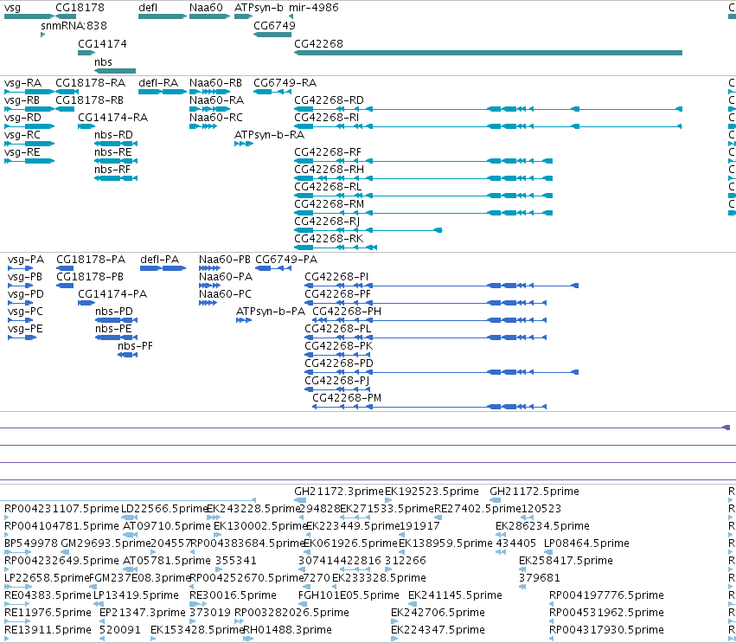This screenshot has height=643, width=736.
Task: Open the CG42268-RF transcript label
Action: pos(328,152)
